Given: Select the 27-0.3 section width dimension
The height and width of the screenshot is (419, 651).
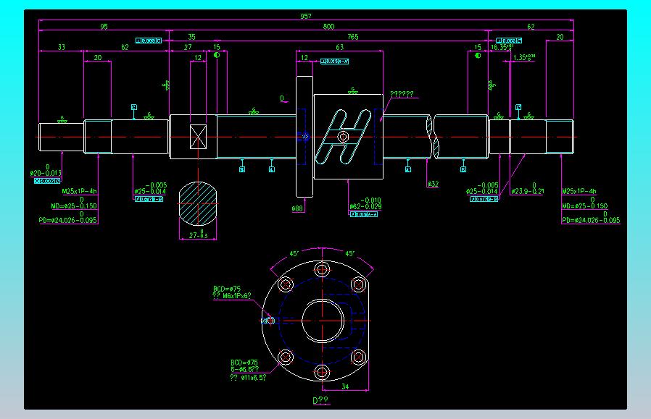Looking at the screenshot, I should 198,234.
